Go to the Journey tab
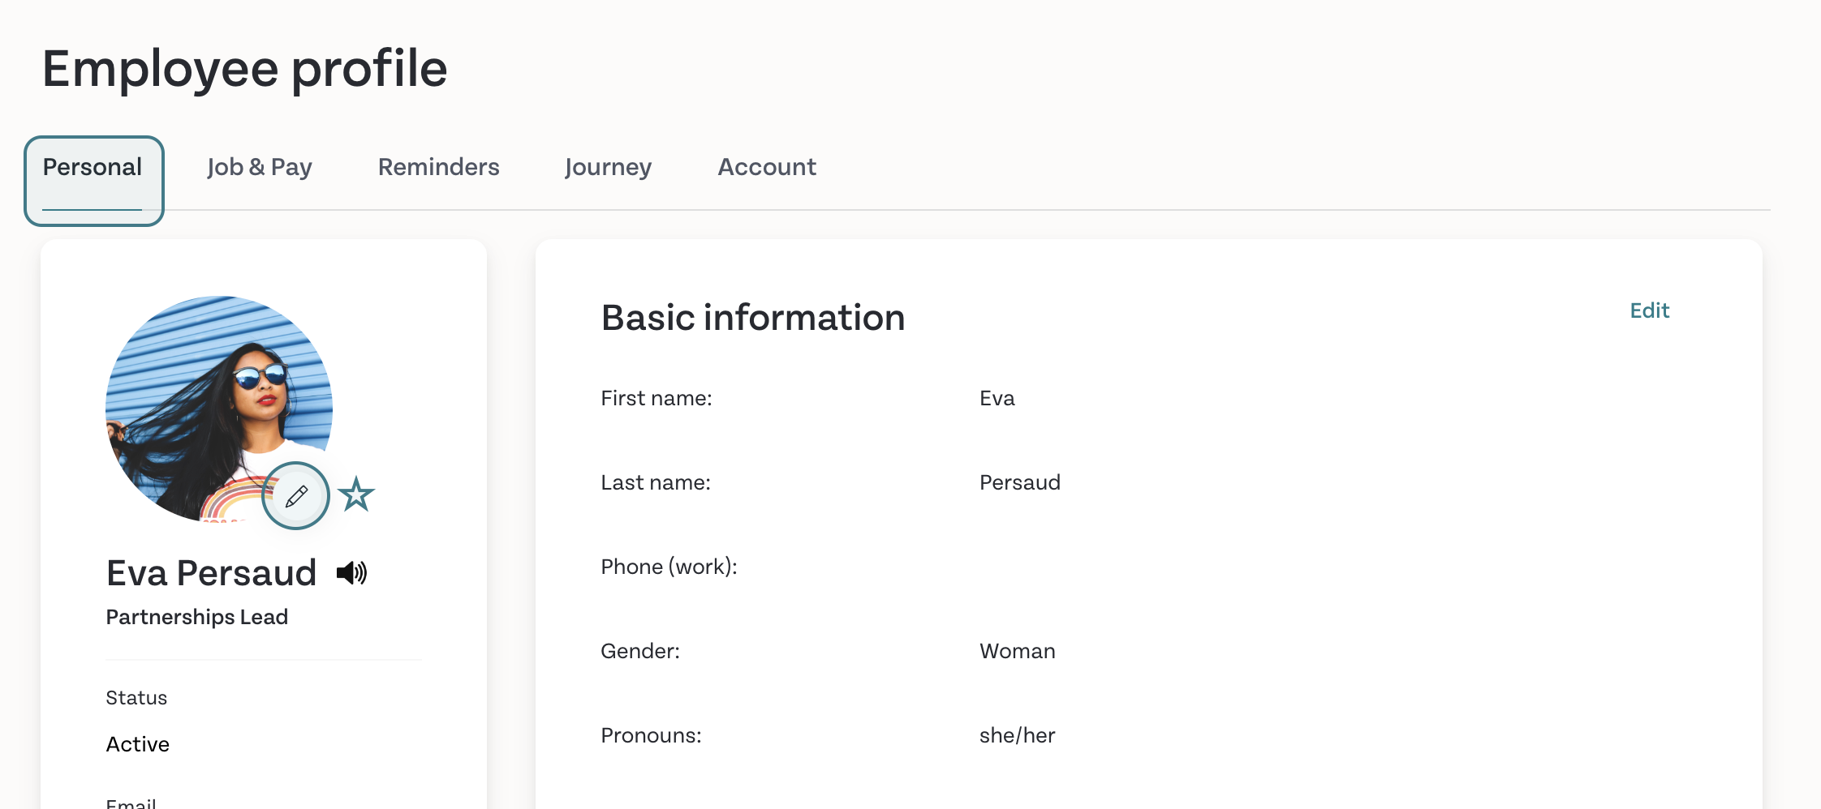 click(x=609, y=167)
